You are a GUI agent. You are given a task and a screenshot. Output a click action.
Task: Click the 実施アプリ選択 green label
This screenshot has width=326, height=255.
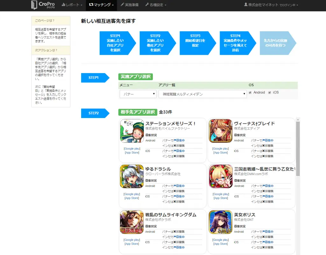(136, 77)
